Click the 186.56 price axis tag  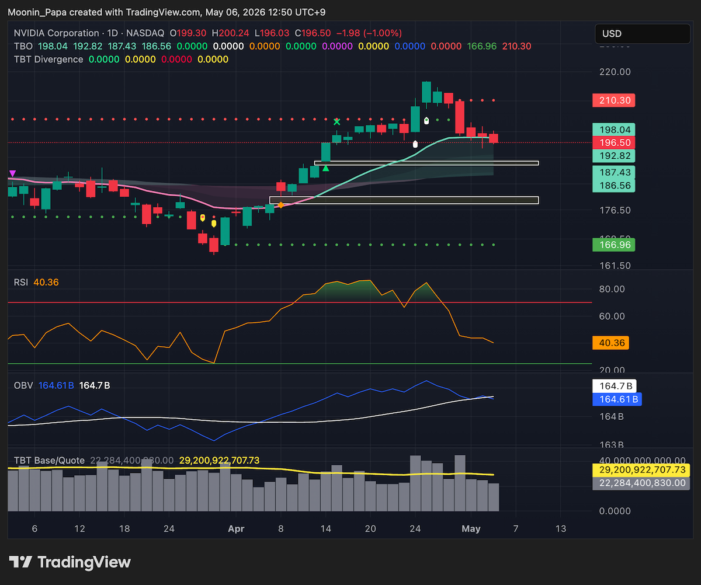[x=613, y=185]
